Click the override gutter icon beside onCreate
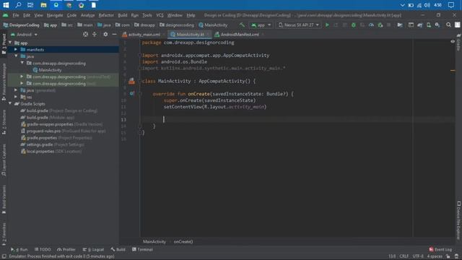This screenshot has height=260, width=462. pos(131,94)
